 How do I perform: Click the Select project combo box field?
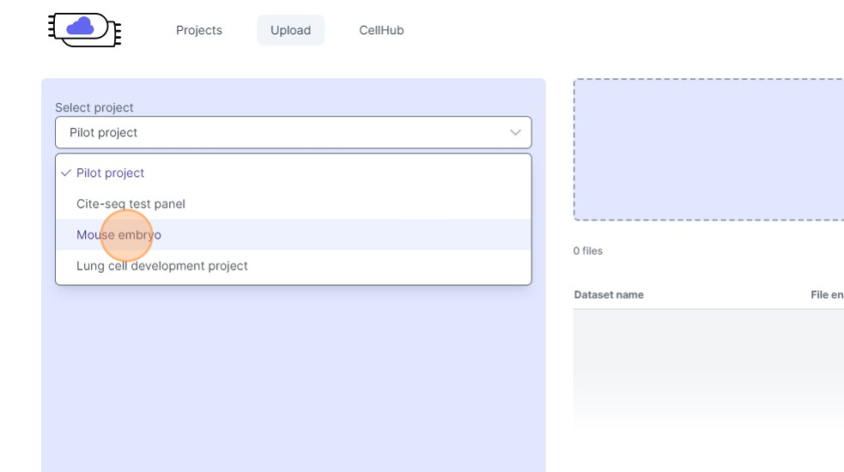pyautogui.click(x=283, y=132)
